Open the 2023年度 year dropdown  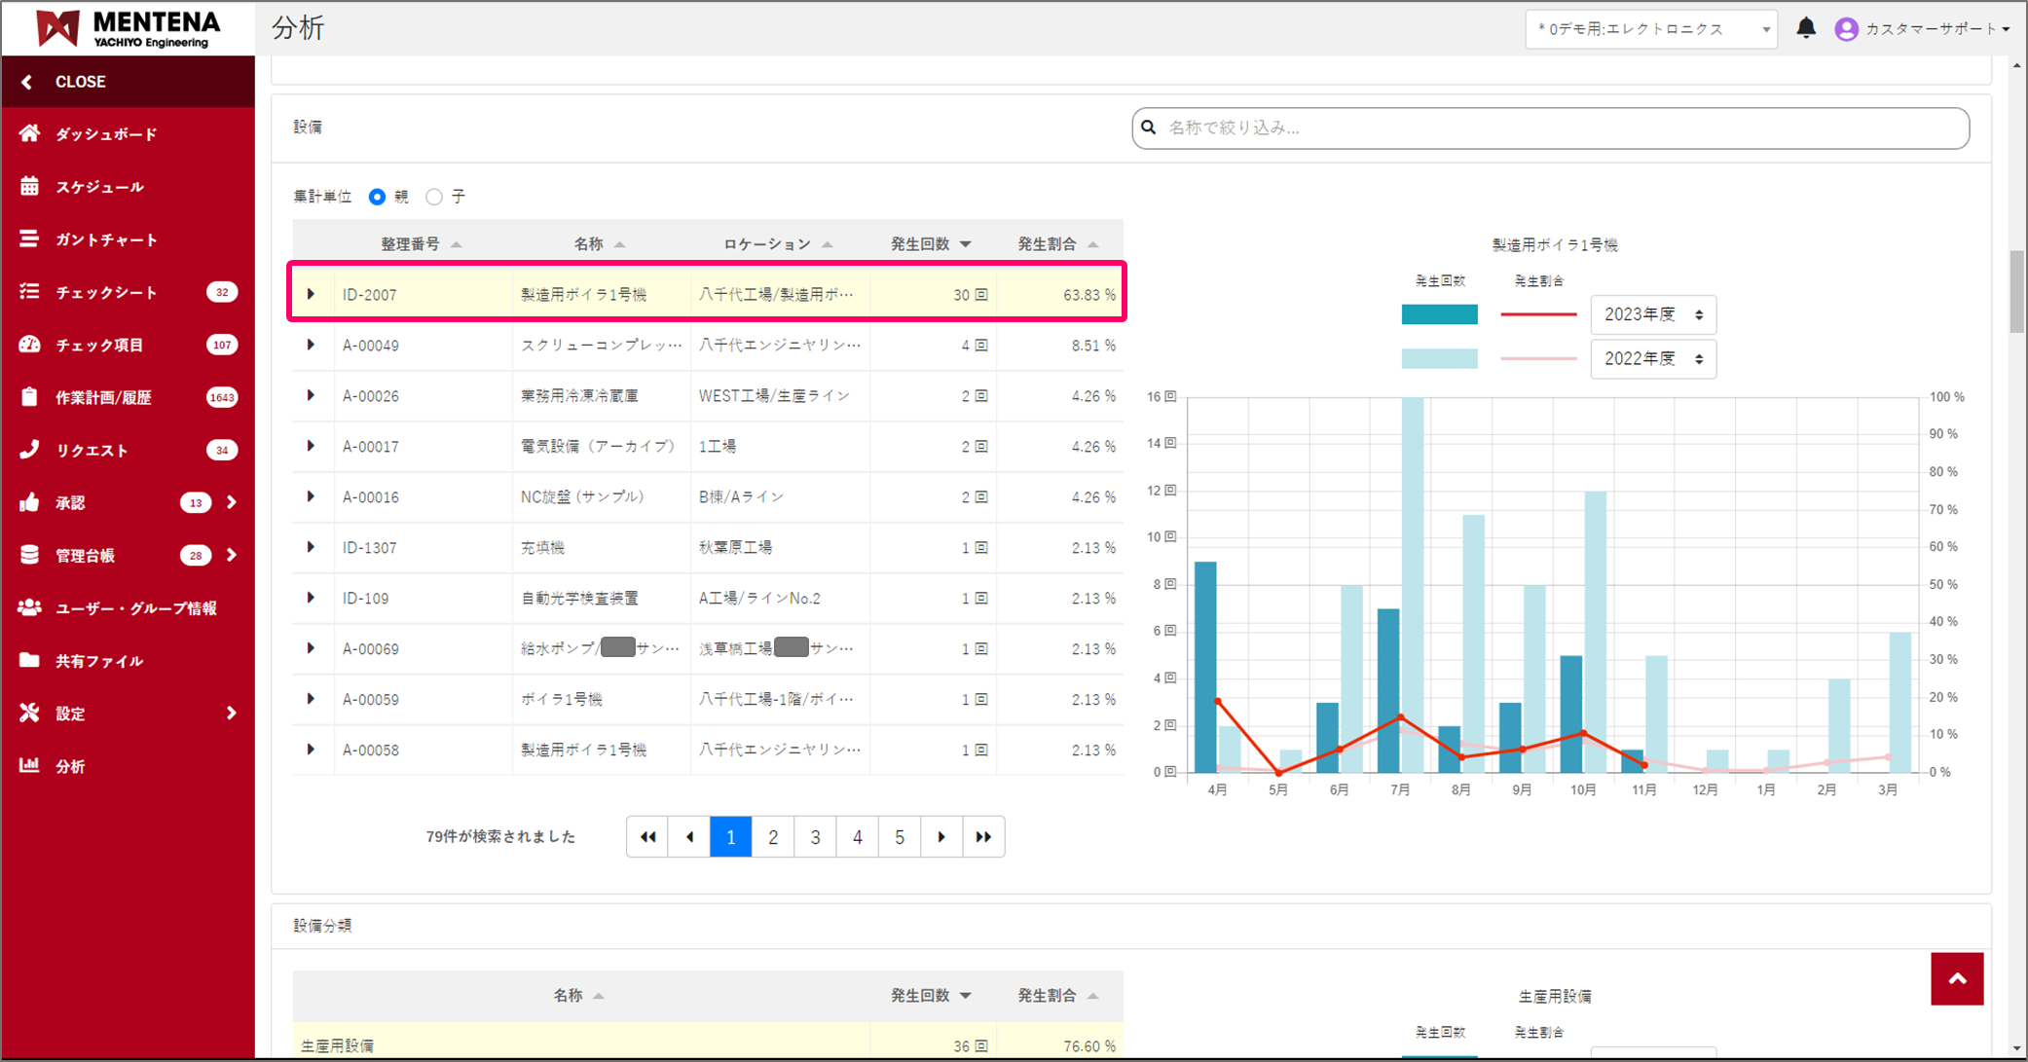1652,314
